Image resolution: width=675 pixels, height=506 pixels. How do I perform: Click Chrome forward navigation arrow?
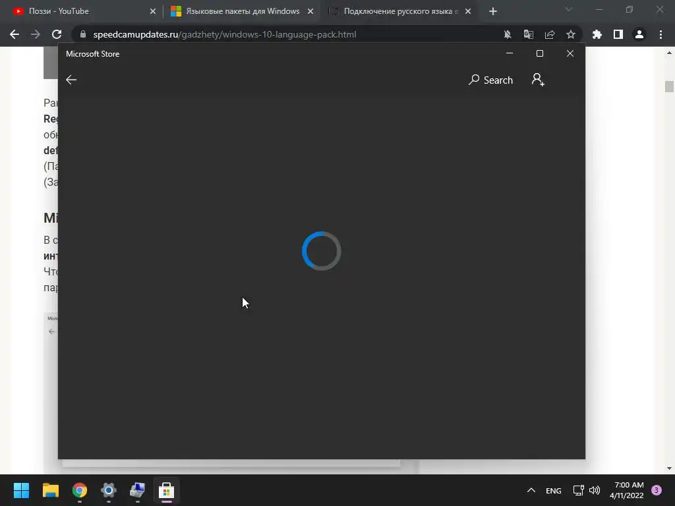pyautogui.click(x=36, y=34)
